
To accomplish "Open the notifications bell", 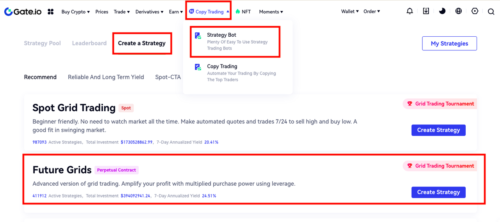I will tap(409, 11).
